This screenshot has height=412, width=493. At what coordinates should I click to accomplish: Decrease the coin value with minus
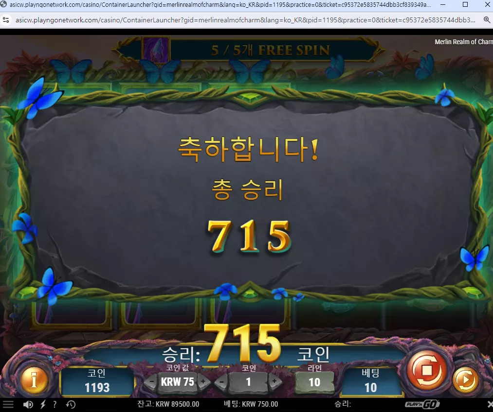click(x=151, y=381)
